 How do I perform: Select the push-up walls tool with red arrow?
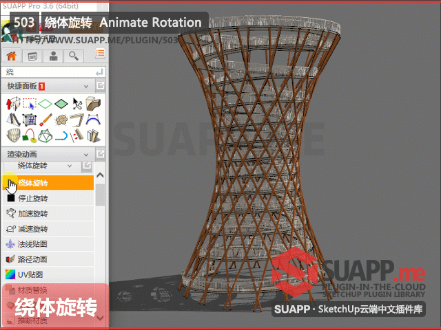[13, 103]
